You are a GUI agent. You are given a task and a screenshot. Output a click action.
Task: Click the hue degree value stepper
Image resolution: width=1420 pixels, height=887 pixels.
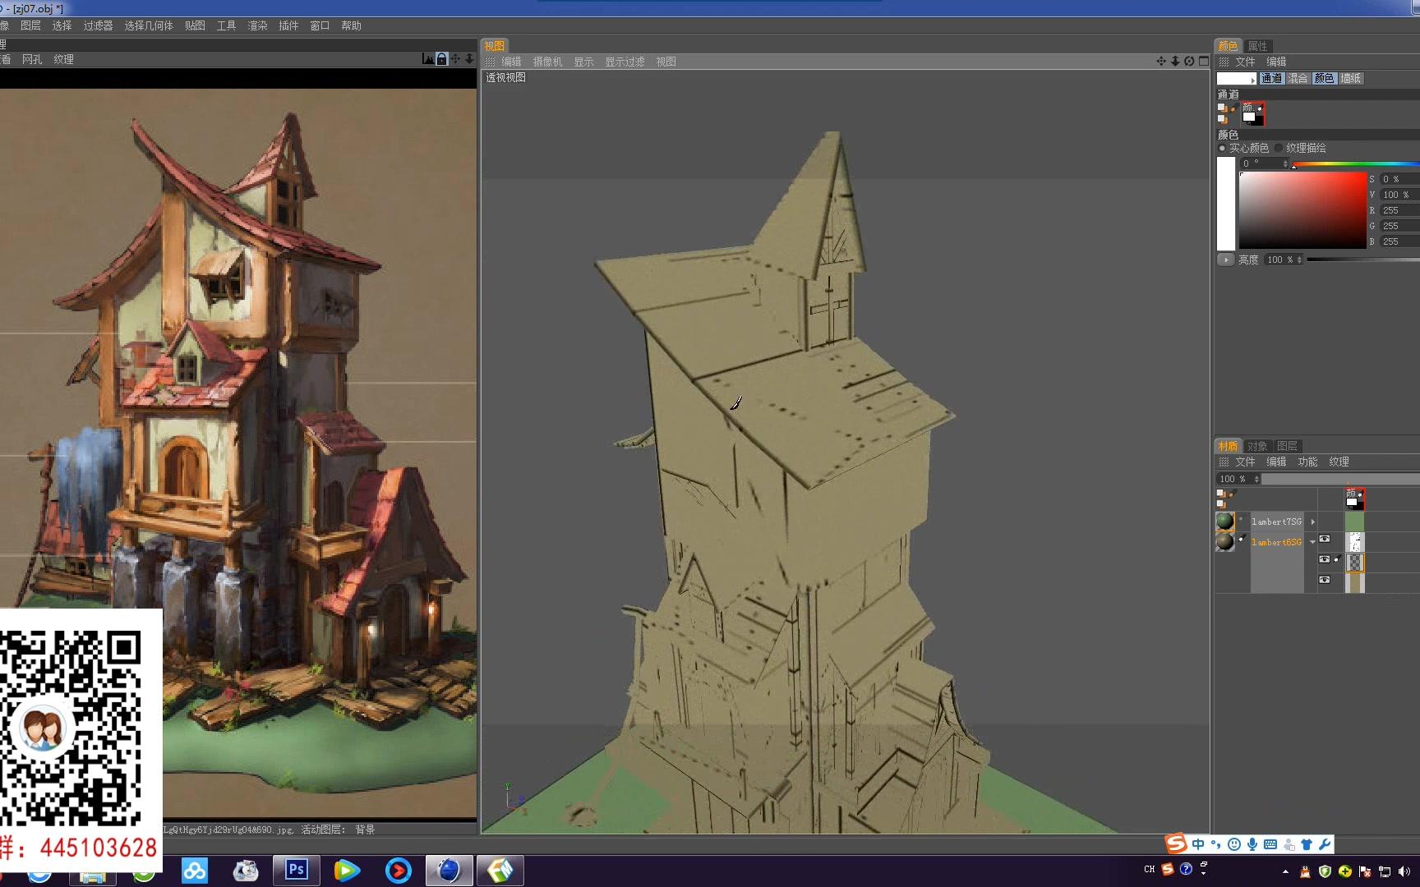click(x=1285, y=163)
